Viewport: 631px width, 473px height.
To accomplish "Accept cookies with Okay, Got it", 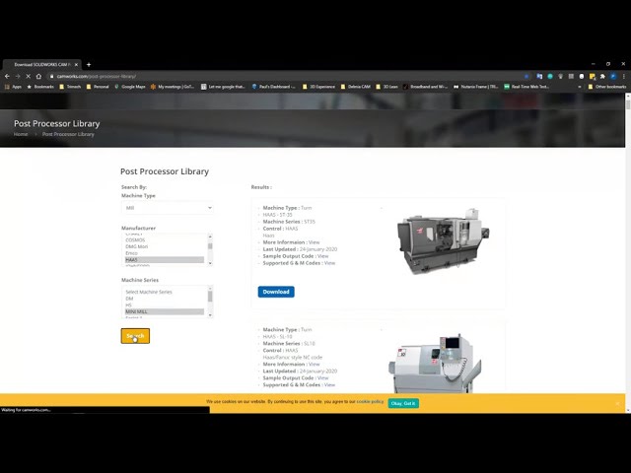I will (x=403, y=403).
